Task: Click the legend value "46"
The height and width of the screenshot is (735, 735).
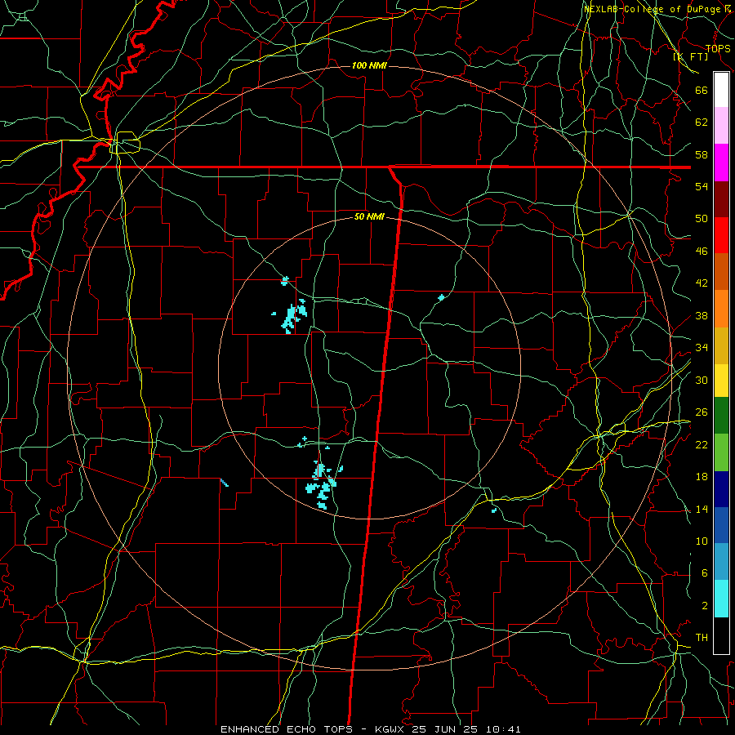Action: coord(702,252)
